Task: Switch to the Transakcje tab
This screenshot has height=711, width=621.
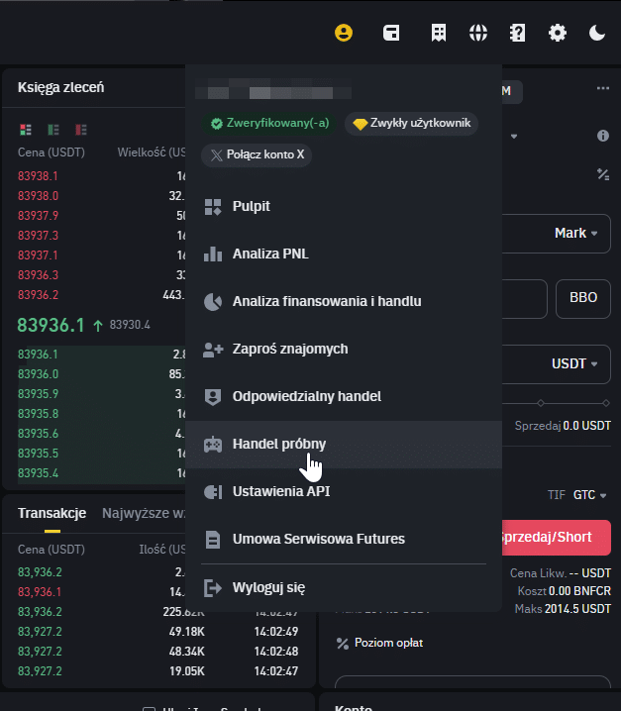Action: [52, 513]
